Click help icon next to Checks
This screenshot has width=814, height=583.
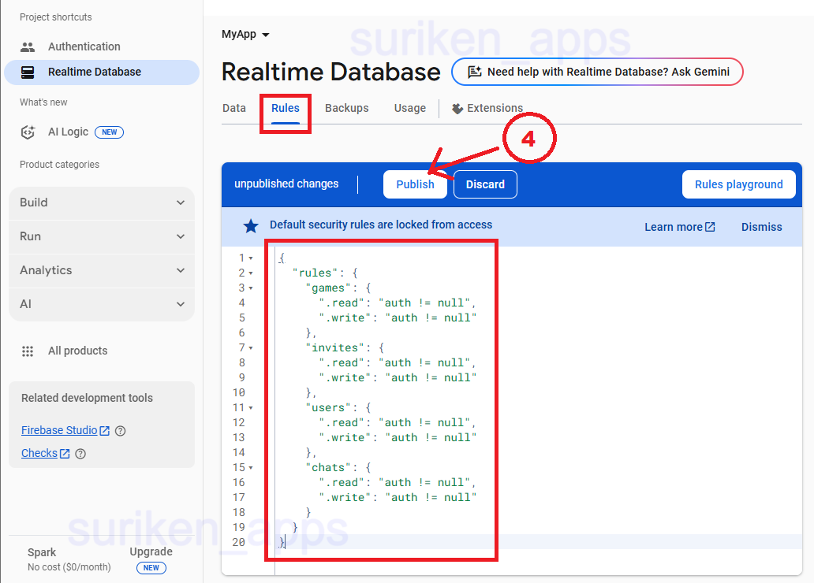click(80, 454)
